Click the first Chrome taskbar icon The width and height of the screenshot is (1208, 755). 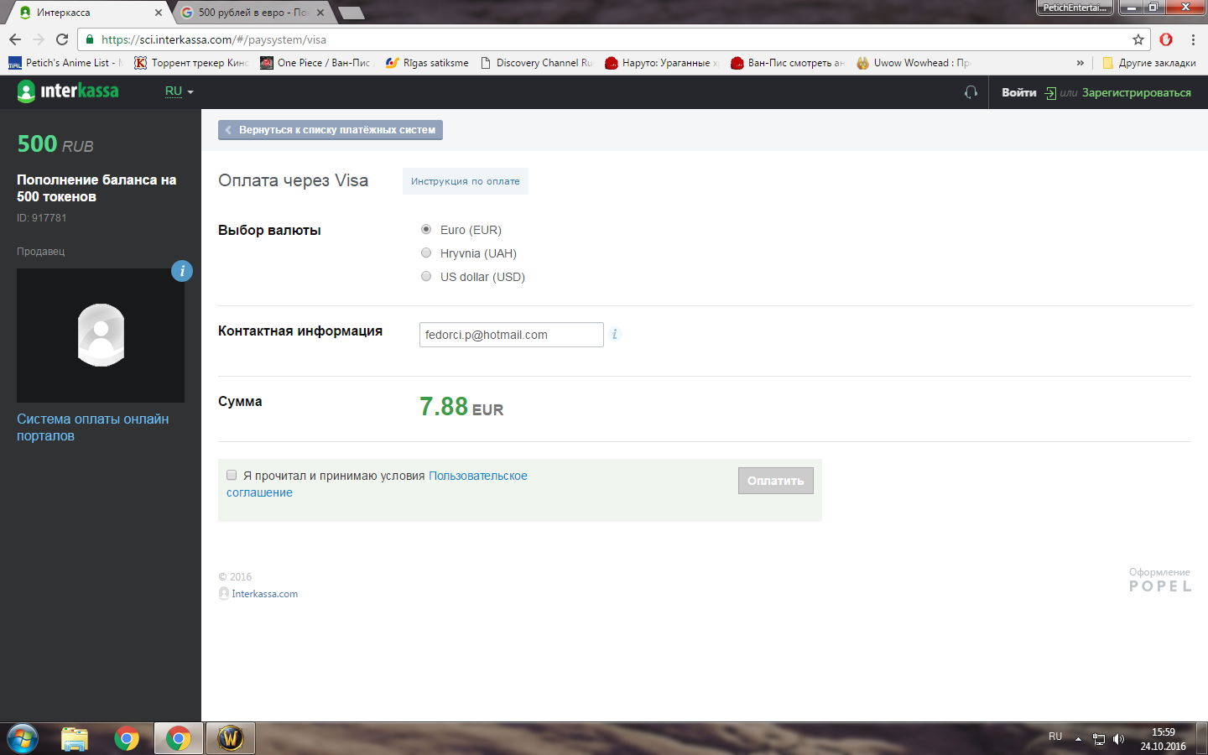[x=127, y=738]
